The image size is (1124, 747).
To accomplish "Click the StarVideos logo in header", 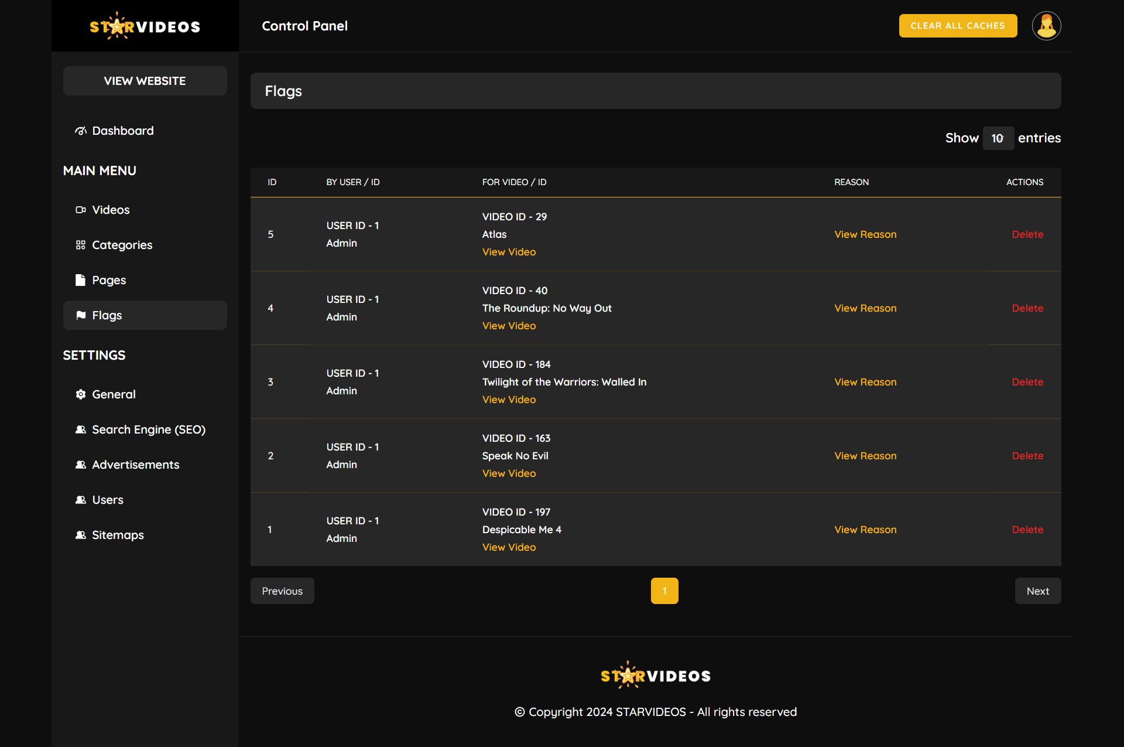I will (145, 26).
